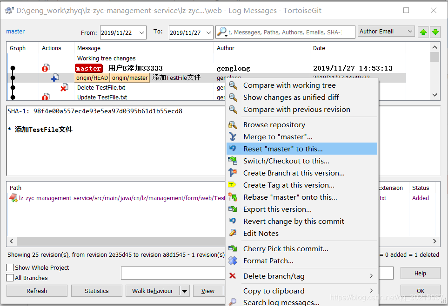Click the Cherry Pick commit icon
This screenshot has width=448, height=306.
click(x=233, y=248)
